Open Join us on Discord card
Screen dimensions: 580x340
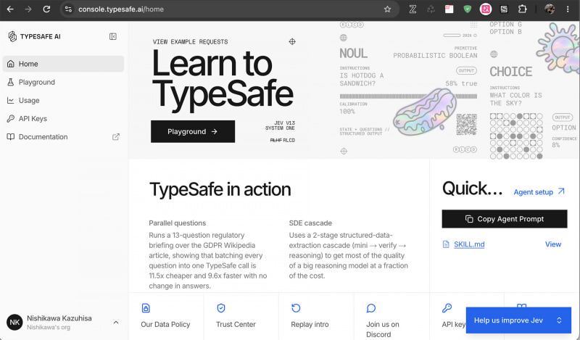391,317
